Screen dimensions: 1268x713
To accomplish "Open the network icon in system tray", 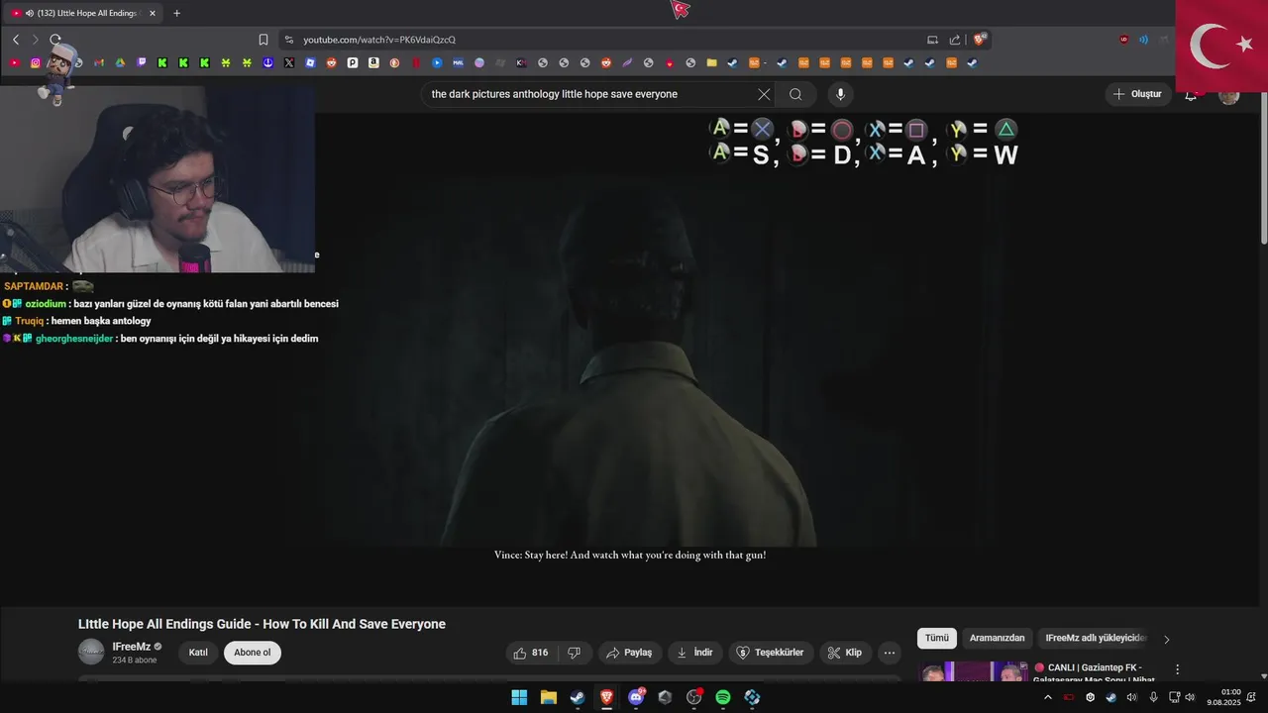I will pos(1174,697).
